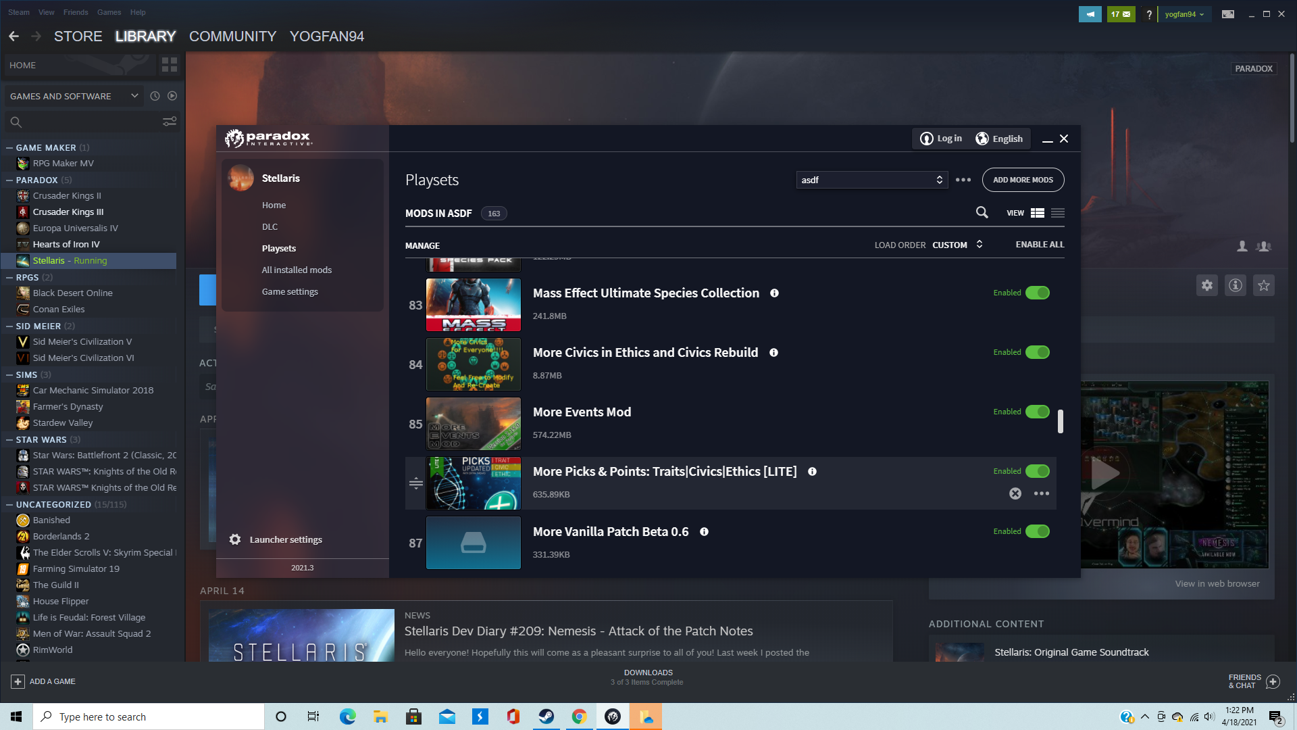Screen dimensions: 1297x730
Task: Show info for More Civics in Ethics and Civics Rebuild
Action: coord(774,353)
